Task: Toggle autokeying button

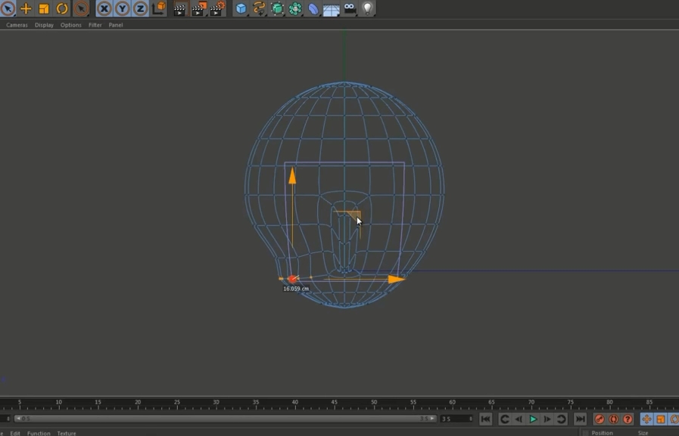Action: click(x=614, y=419)
